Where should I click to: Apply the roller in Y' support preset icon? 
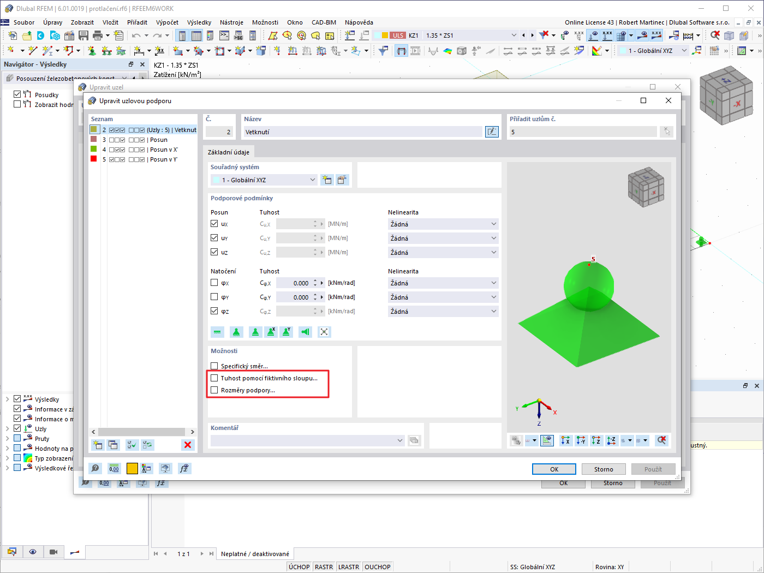click(x=286, y=332)
